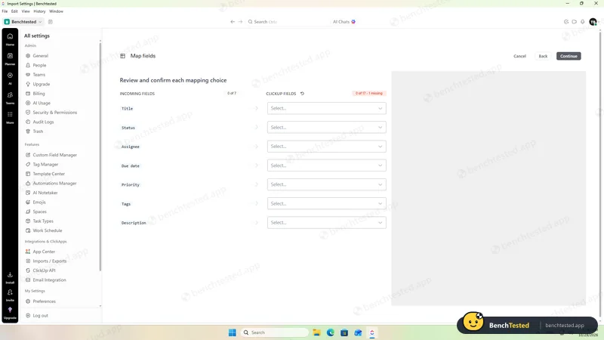Viewport: 604px width, 340px height.
Task: Open the View menu
Action: pos(26,11)
